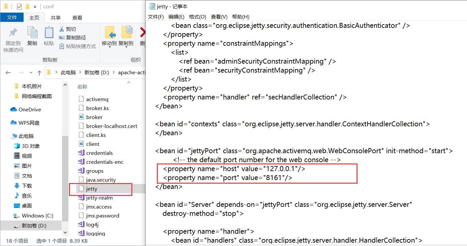Click the Copy (复制) ribbon icon
Image resolution: width=467 pixels, height=246 pixels.
32,32
